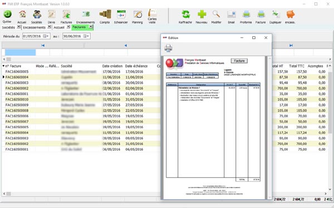The width and height of the screenshot is (334, 208).
Task: Click the Facture button in the preview
Action: (239, 61)
